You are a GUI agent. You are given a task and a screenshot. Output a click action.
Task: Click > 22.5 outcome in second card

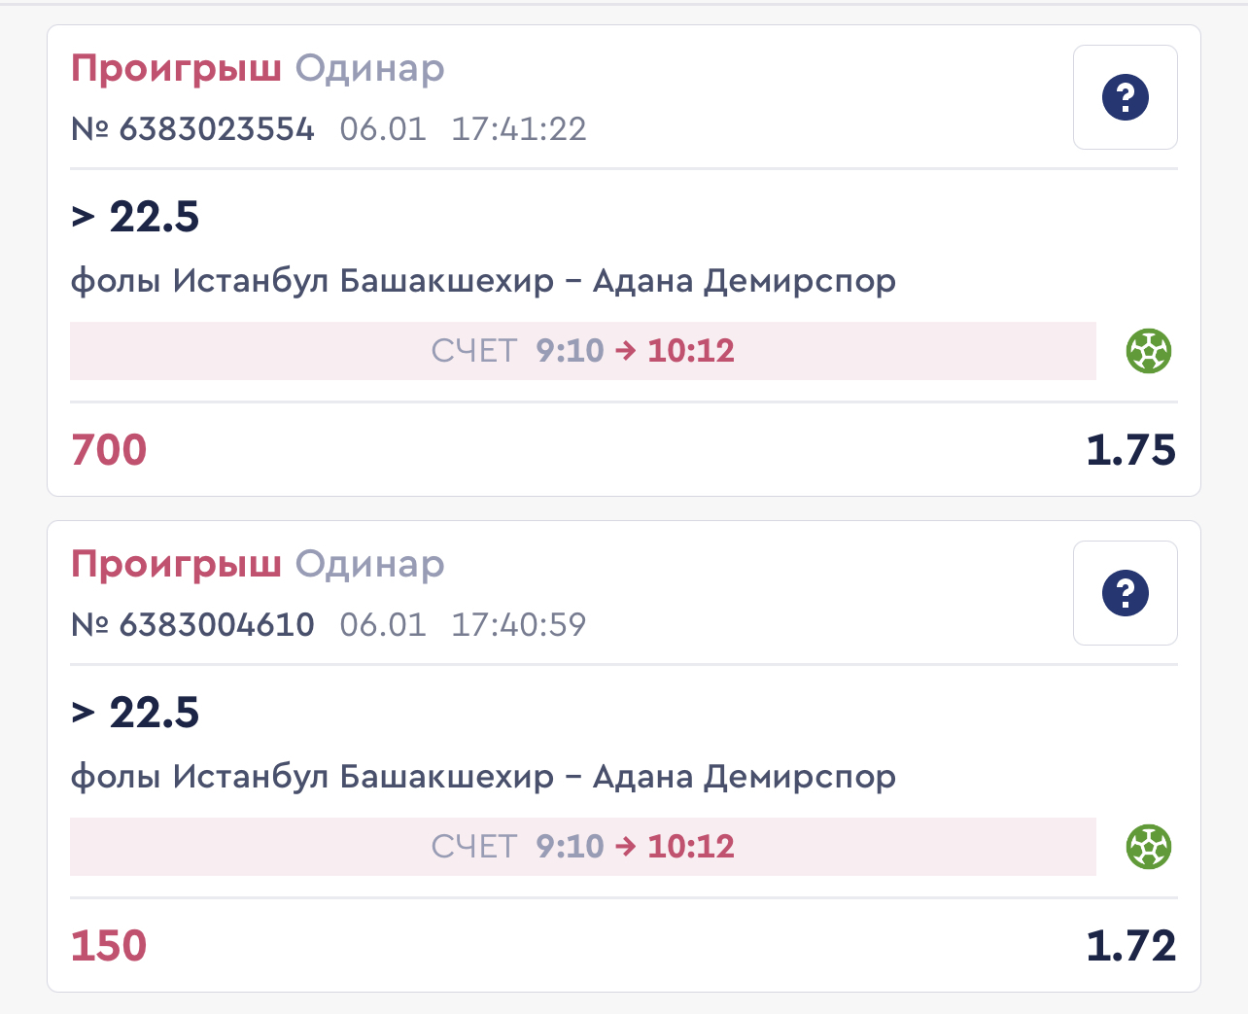tap(135, 713)
